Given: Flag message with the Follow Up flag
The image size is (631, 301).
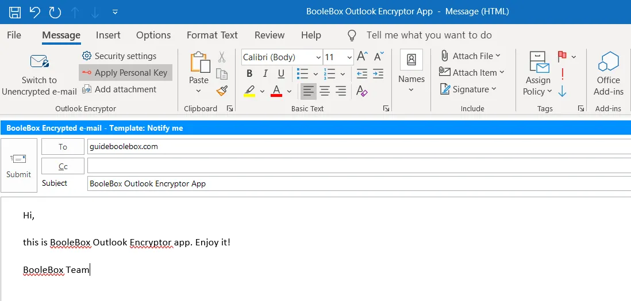Looking at the screenshot, I should point(563,57).
